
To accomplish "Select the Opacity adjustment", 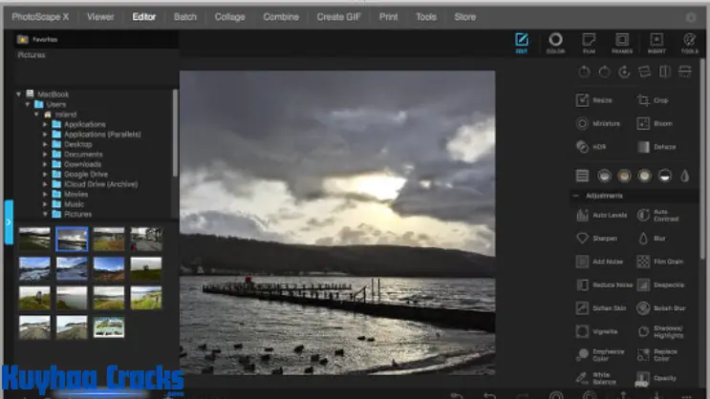I will pos(656,378).
